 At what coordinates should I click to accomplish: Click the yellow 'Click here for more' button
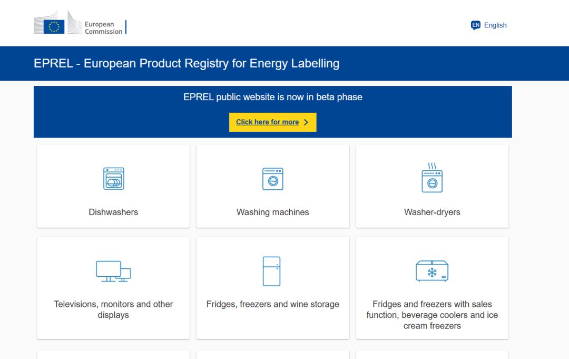(x=272, y=122)
